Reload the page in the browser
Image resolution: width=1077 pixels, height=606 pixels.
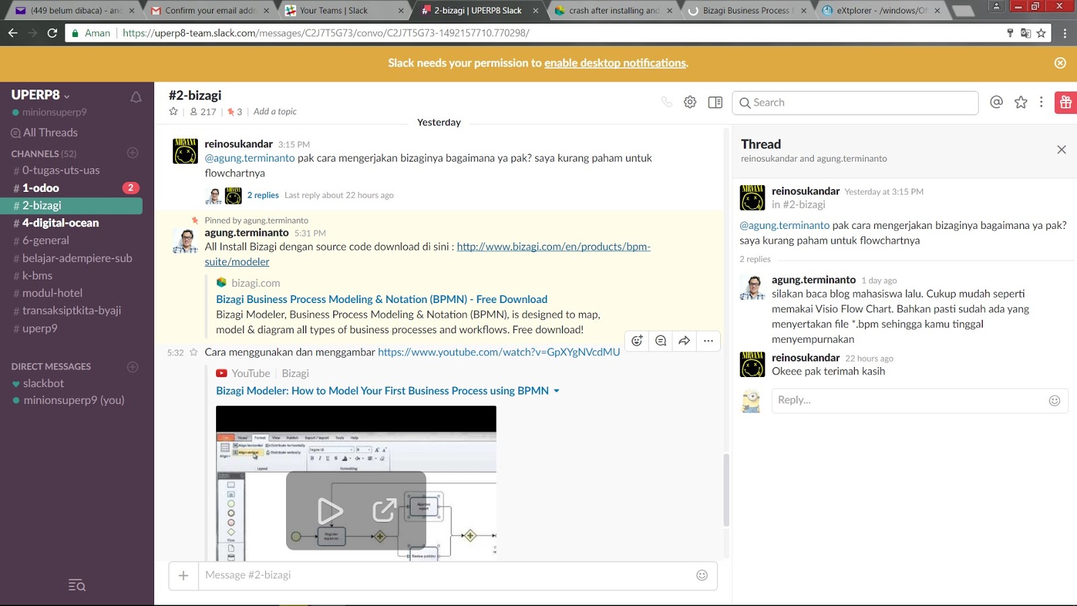point(52,32)
